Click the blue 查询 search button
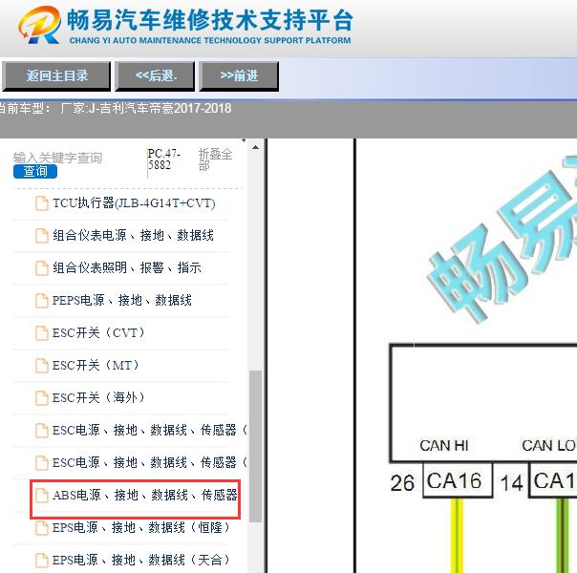The height and width of the screenshot is (573, 577). pyautogui.click(x=35, y=171)
